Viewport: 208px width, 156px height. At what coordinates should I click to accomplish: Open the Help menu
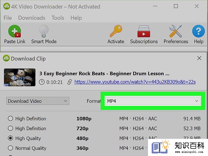76,18
